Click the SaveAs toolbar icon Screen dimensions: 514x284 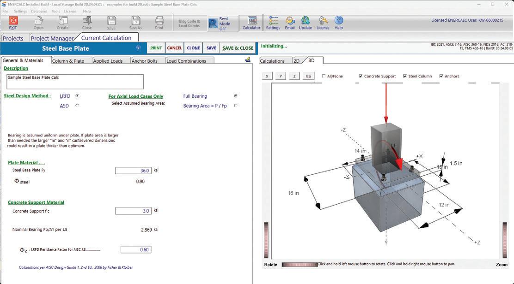click(135, 23)
